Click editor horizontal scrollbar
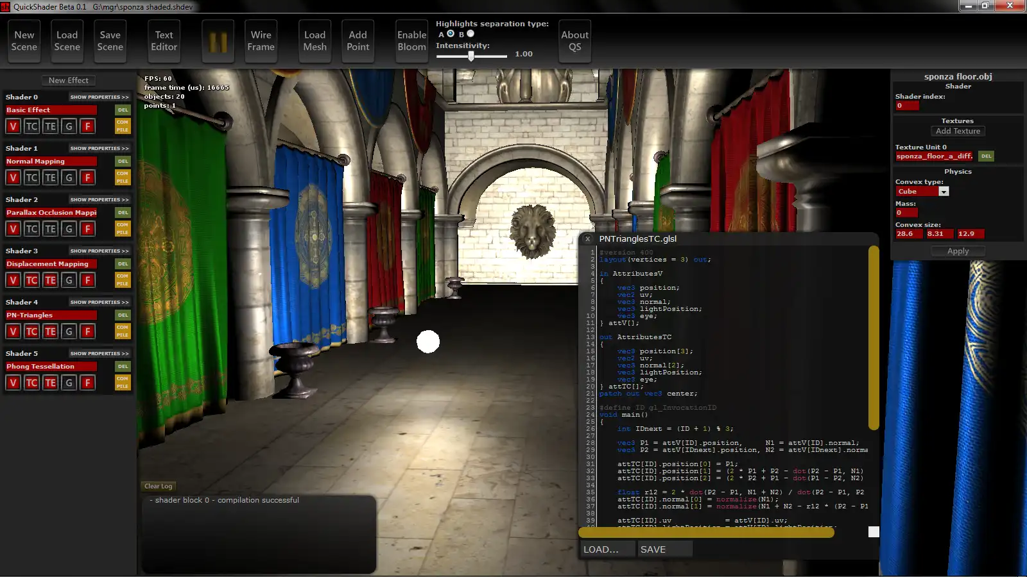Image resolution: width=1027 pixels, height=577 pixels. pyautogui.click(x=706, y=532)
